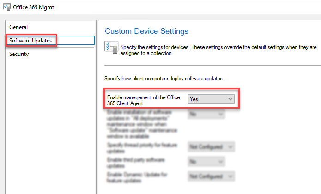
Task: Click the Enable management of Office 365 label
Action: pyautogui.click(x=144, y=100)
